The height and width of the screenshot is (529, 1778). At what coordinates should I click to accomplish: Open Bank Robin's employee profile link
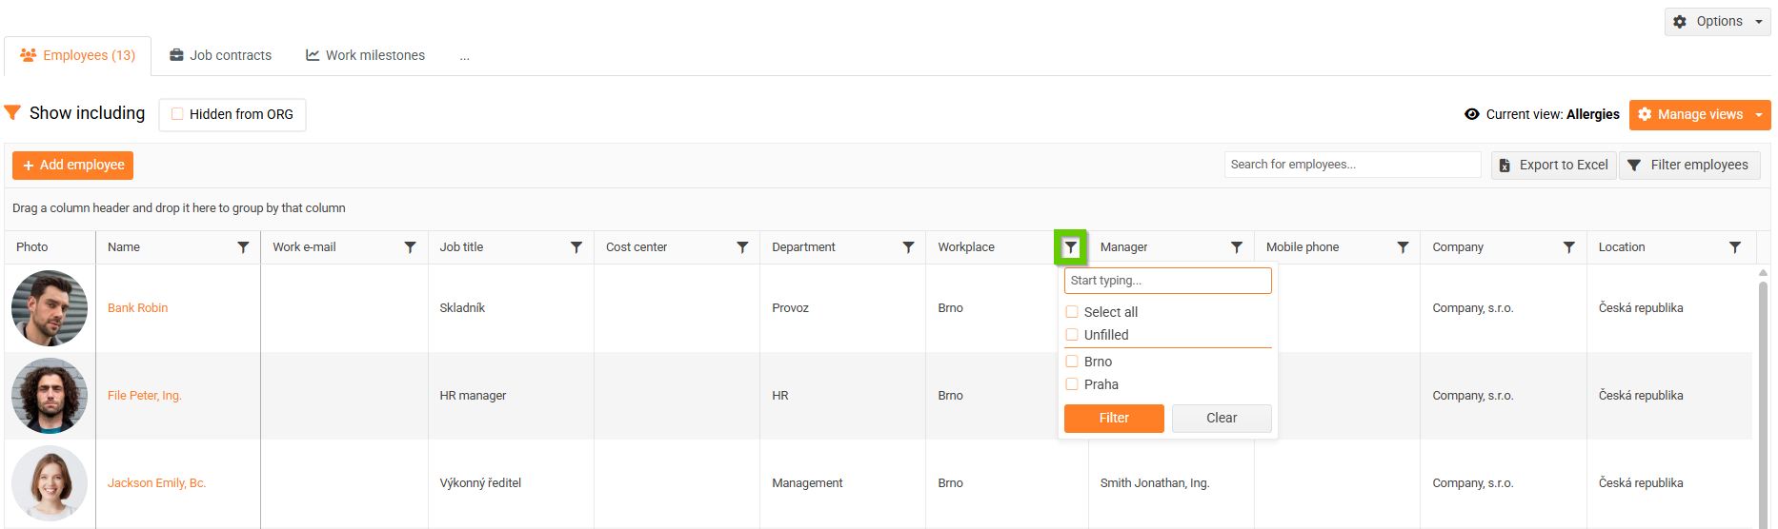pos(137,308)
